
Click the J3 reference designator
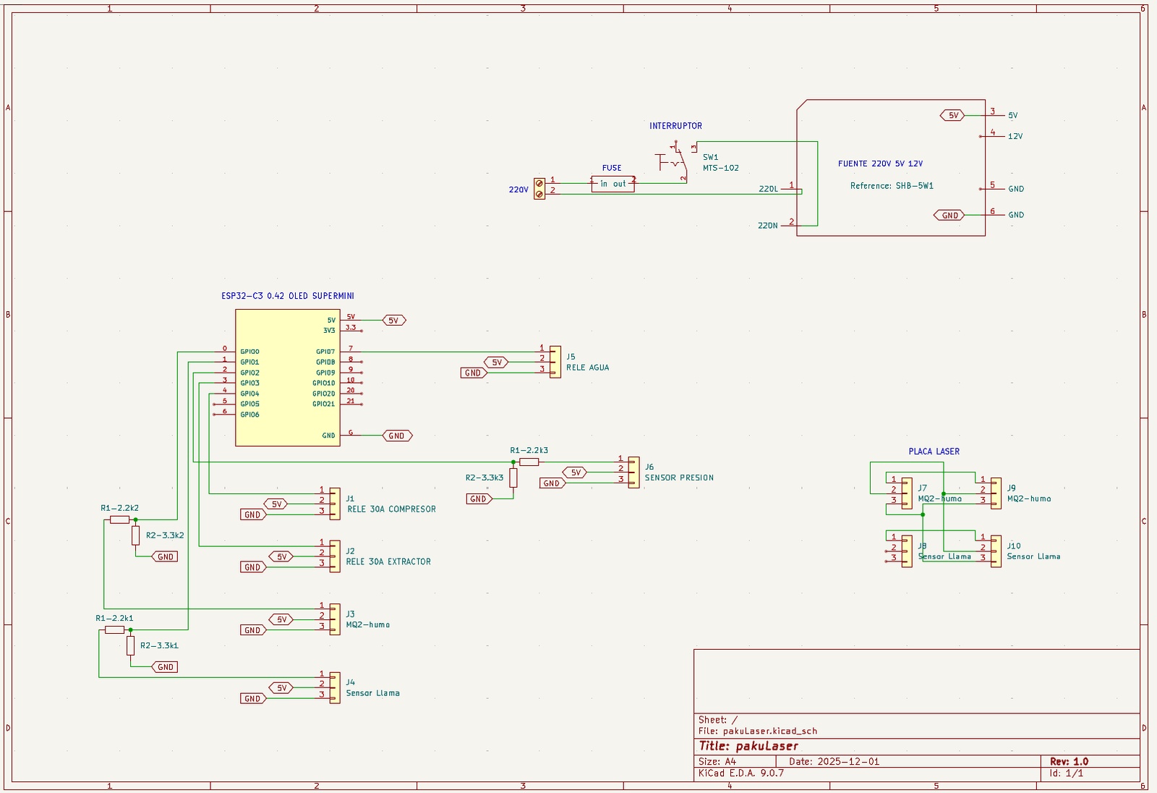pyautogui.click(x=350, y=614)
